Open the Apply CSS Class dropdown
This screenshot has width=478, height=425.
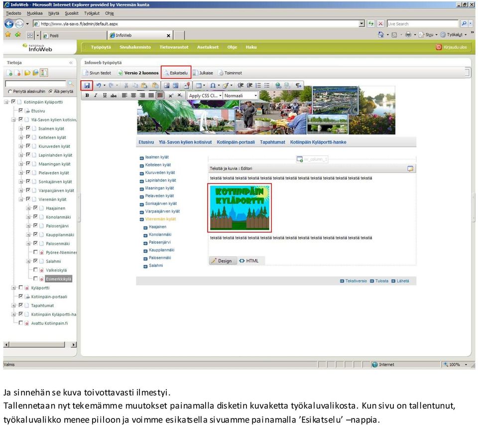(205, 96)
